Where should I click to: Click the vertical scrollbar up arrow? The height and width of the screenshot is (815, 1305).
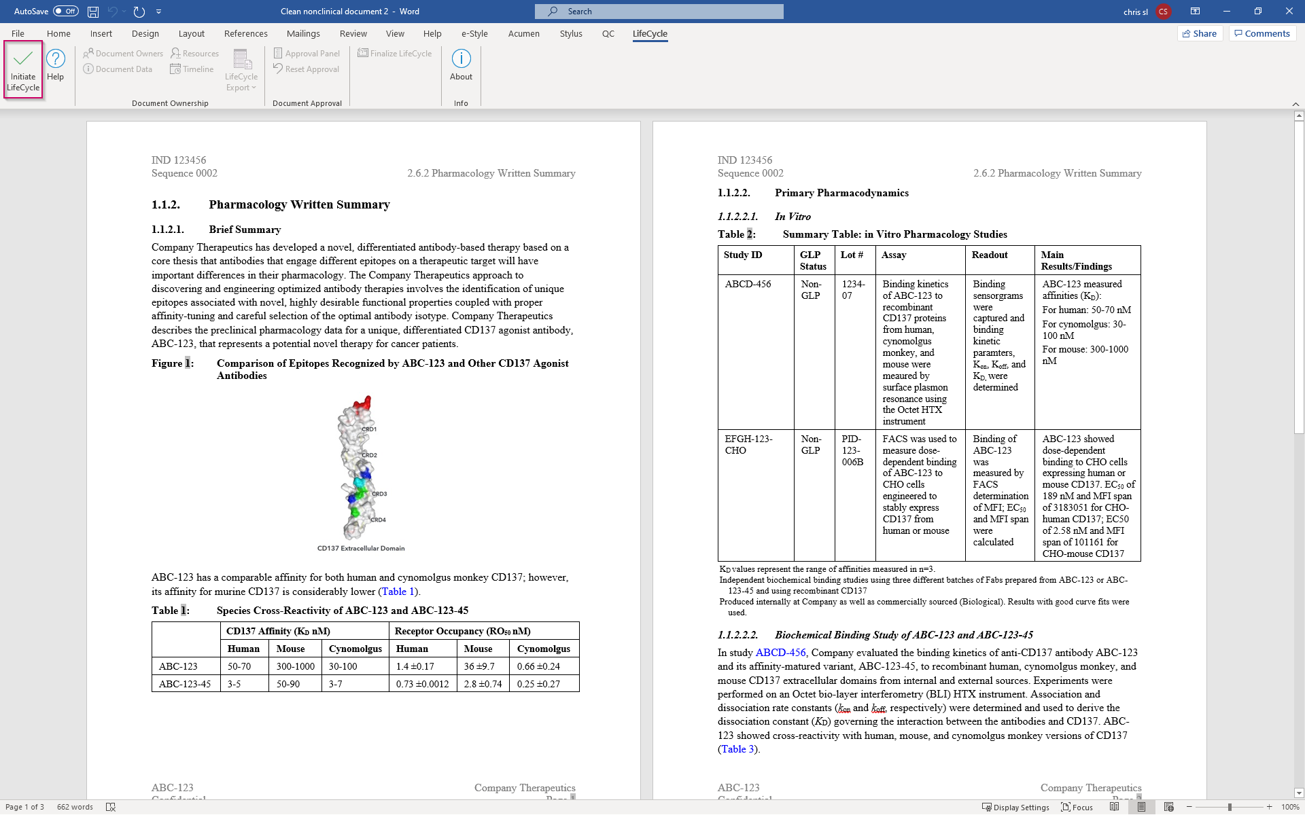pos(1299,116)
